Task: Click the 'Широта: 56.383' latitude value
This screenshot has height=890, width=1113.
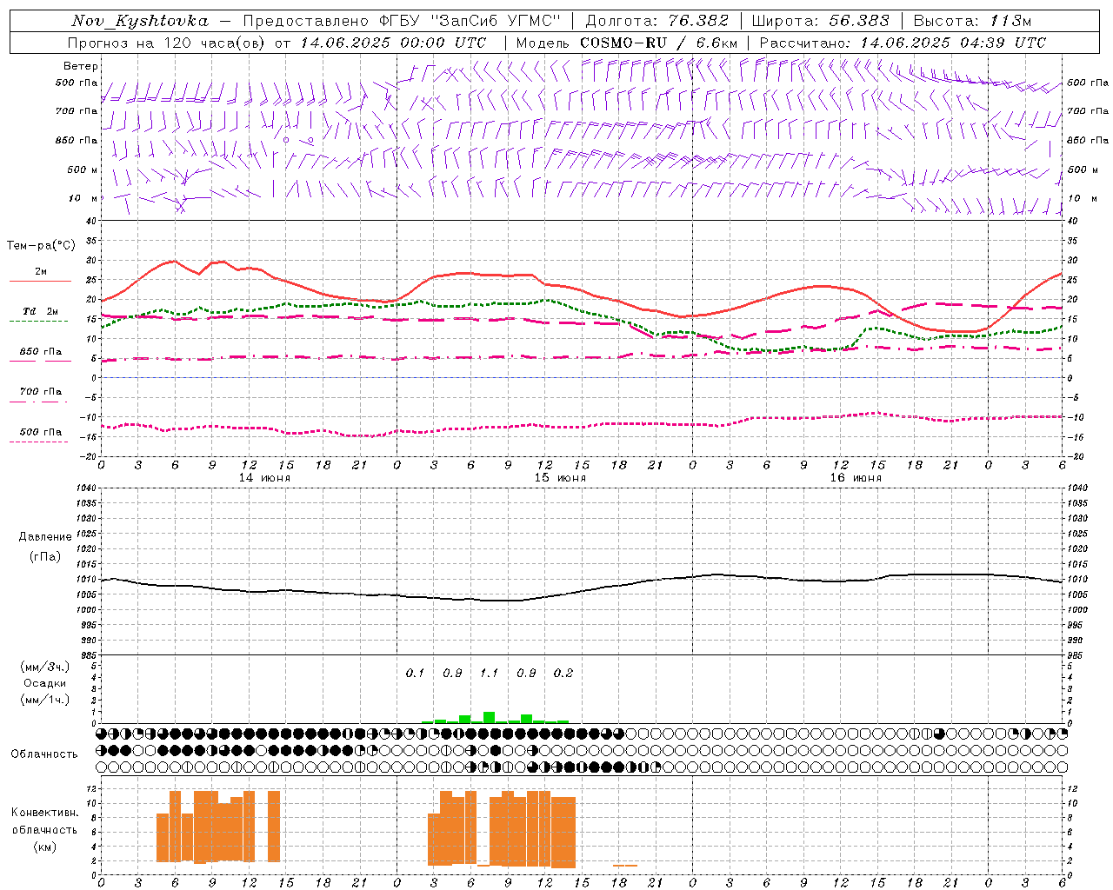Action: tap(820, 21)
